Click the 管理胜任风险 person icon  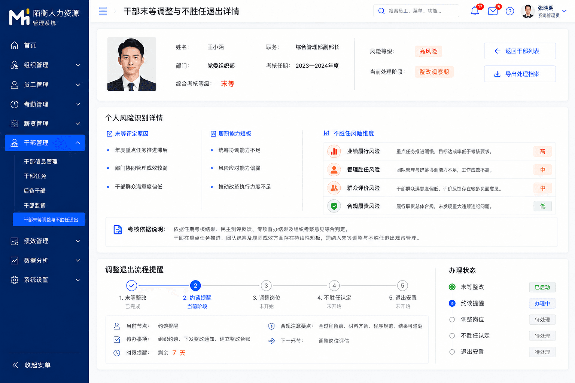point(334,170)
